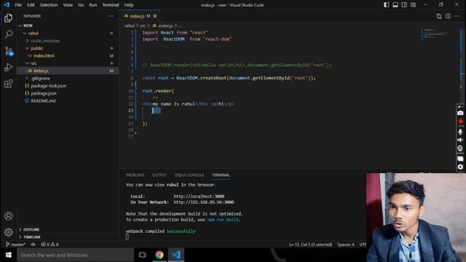This screenshot has height=262, width=466.
Task: Open changes compare icon in editor toolbar
Action: tap(439, 16)
